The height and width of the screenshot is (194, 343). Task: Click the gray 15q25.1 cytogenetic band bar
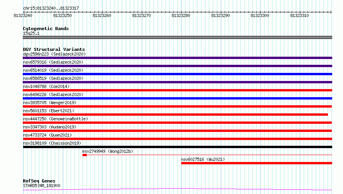[x=177, y=37]
